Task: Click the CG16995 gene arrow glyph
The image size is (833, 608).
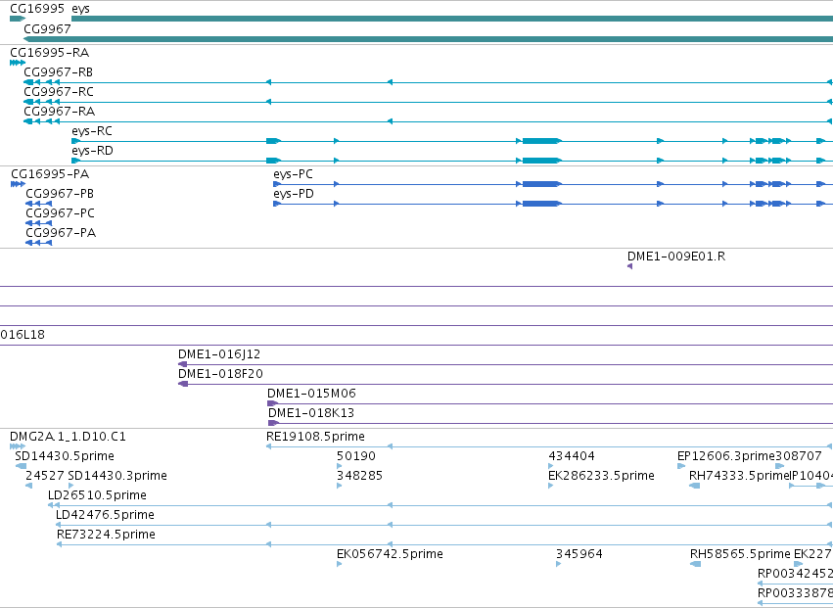Action: click(x=18, y=19)
